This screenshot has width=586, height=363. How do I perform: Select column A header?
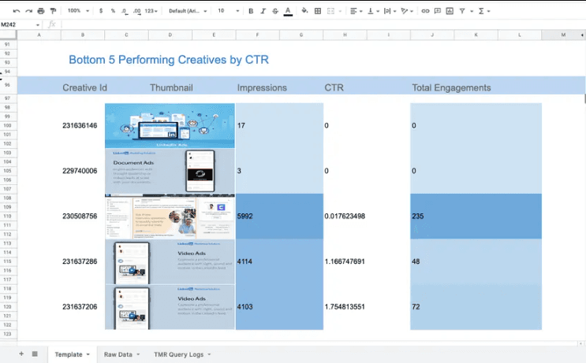click(39, 35)
